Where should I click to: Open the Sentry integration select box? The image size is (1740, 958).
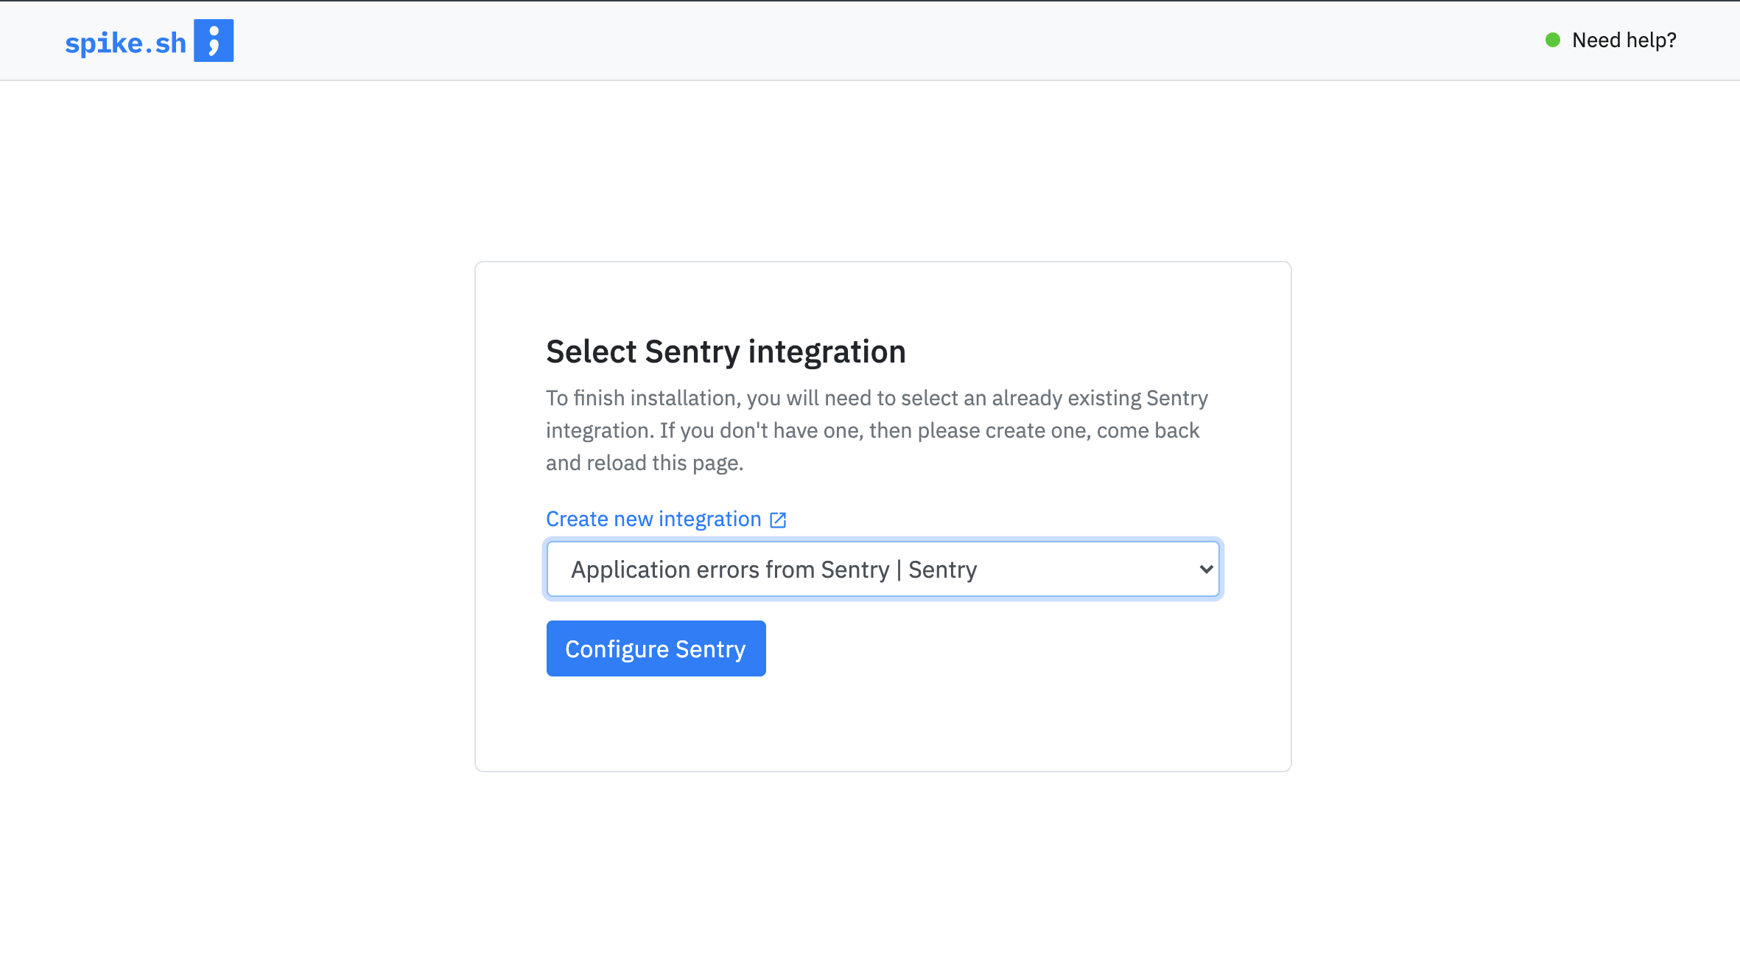pos(883,569)
